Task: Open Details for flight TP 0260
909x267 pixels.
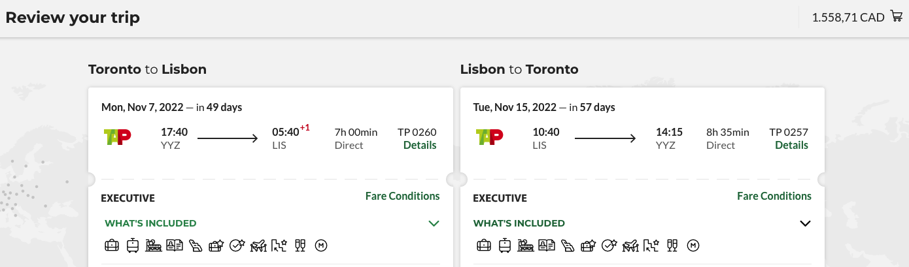Action: click(x=420, y=146)
